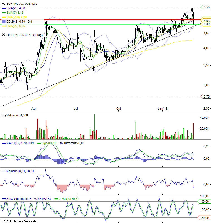211x223 pixels.
Task: Click the 4,50 price axis label
Action: (207, 33)
